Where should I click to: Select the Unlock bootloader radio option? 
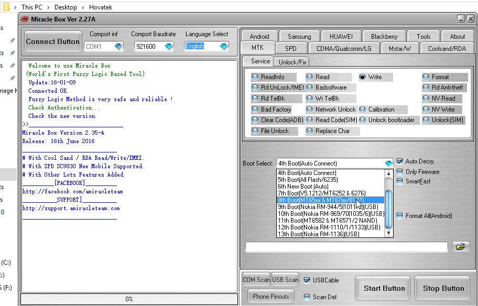pyautogui.click(x=363, y=120)
